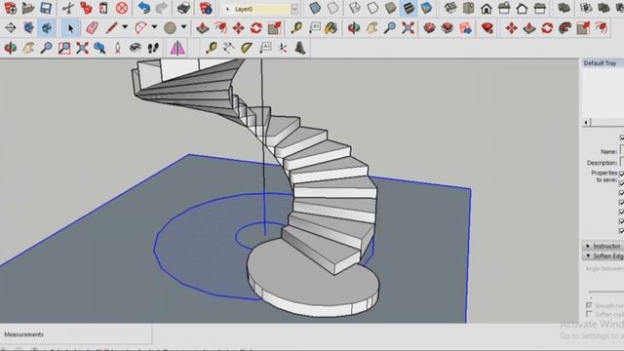The height and width of the screenshot is (351, 624).
Task: Select the Paint Bucket tool
Action: (331, 28)
